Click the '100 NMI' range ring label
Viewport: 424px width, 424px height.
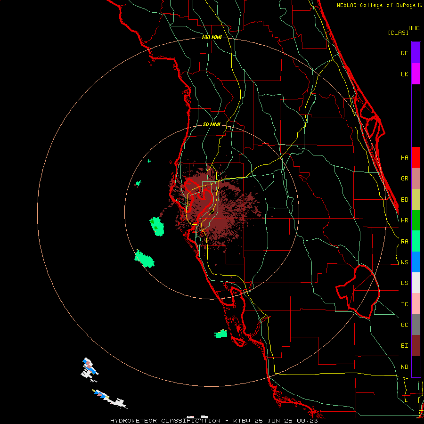(212, 37)
